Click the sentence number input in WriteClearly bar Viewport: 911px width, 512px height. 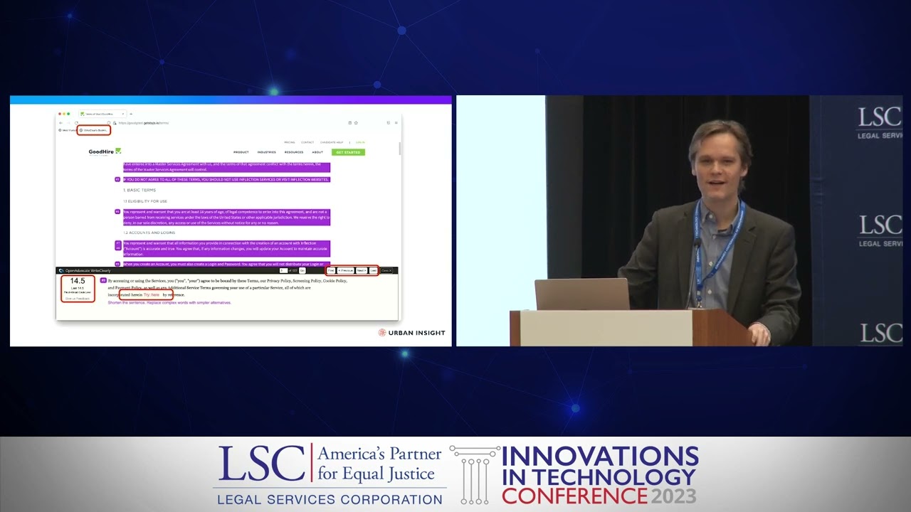coord(283,271)
